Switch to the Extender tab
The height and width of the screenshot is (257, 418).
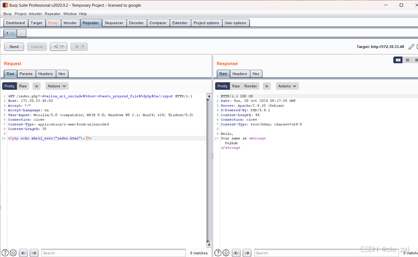tap(180, 23)
